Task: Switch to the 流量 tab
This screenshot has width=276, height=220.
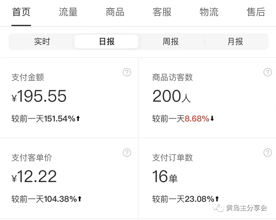Action: (x=68, y=12)
